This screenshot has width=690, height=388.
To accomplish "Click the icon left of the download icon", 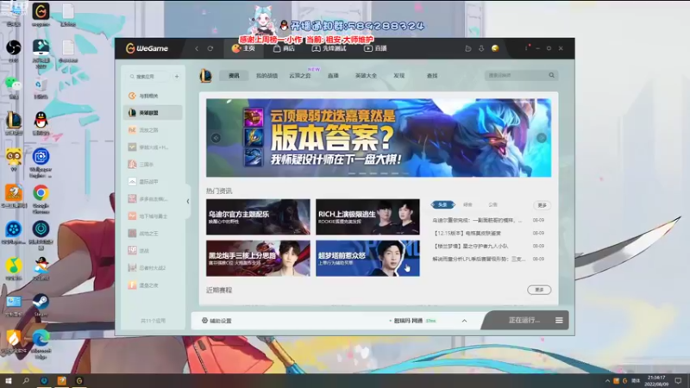I will (x=468, y=48).
